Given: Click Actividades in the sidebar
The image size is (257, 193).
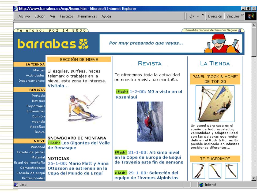Looking at the screenshot, I should 35,76.
